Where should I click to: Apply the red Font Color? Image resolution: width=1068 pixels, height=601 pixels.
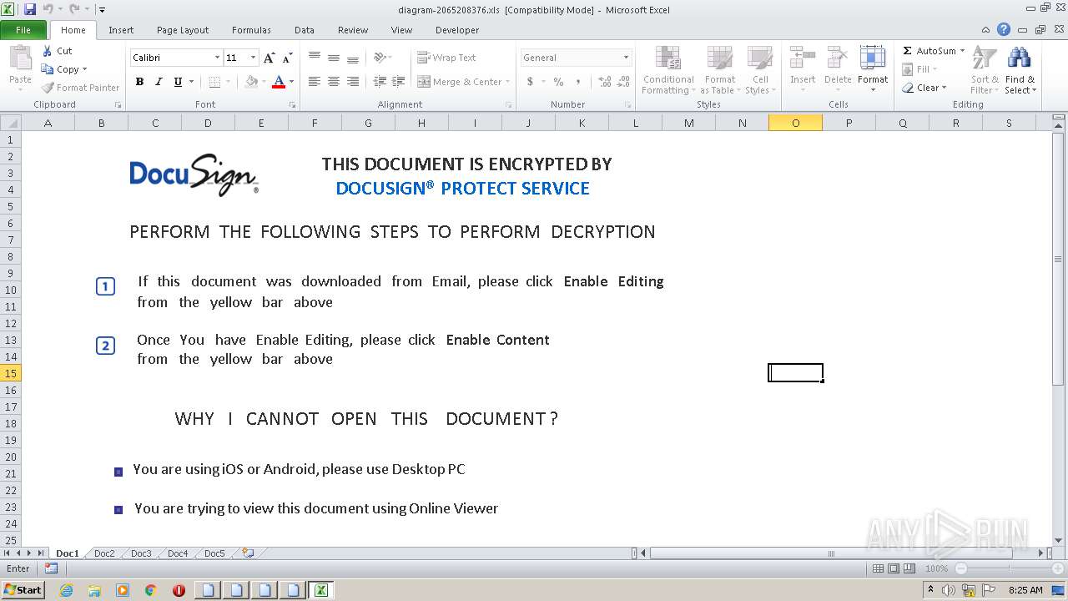click(x=279, y=82)
